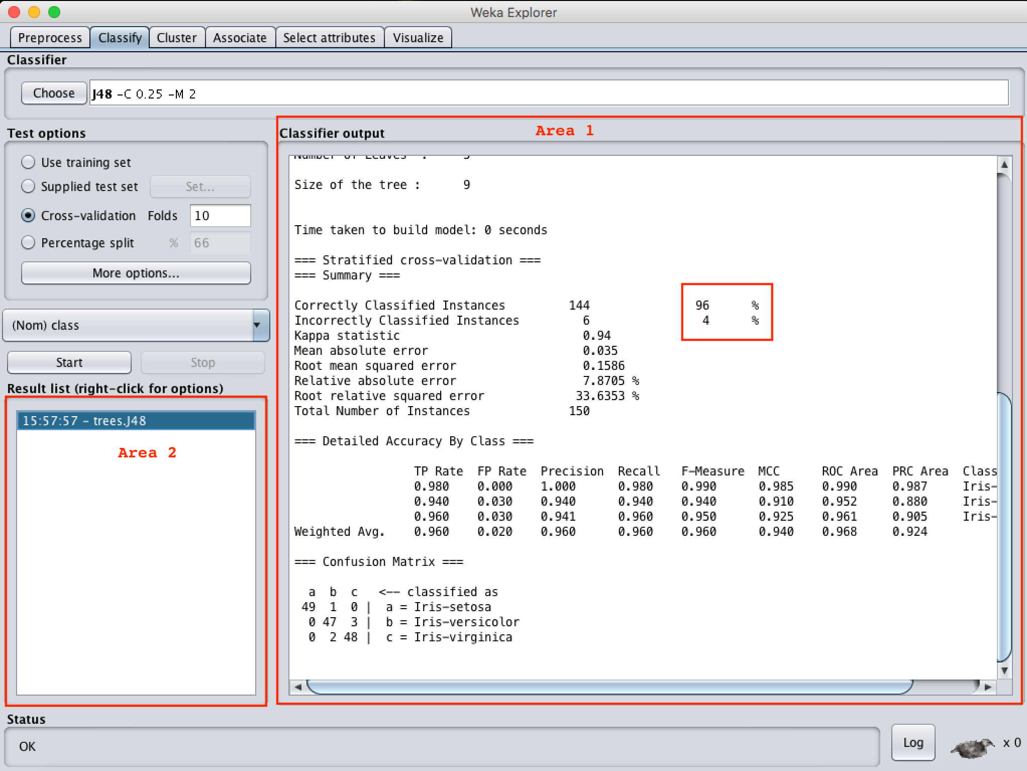The height and width of the screenshot is (771, 1027).
Task: Click the Weka bird status icon
Action: (x=973, y=747)
